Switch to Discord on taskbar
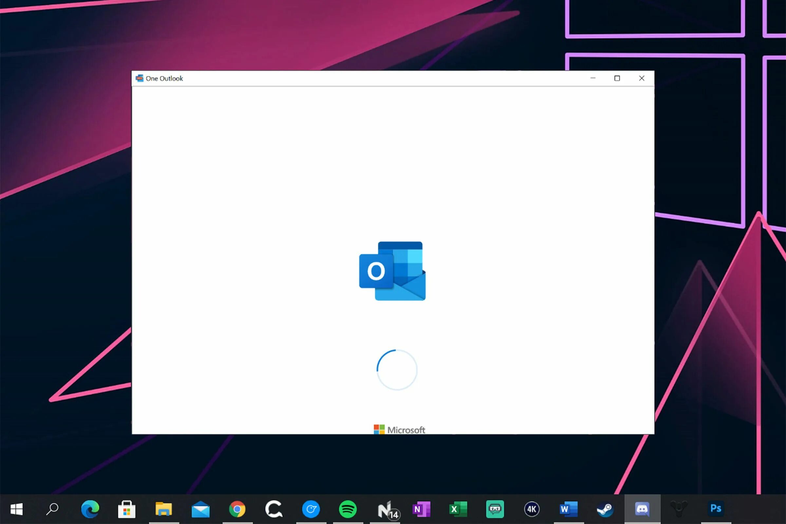The width and height of the screenshot is (786, 524). (642, 509)
